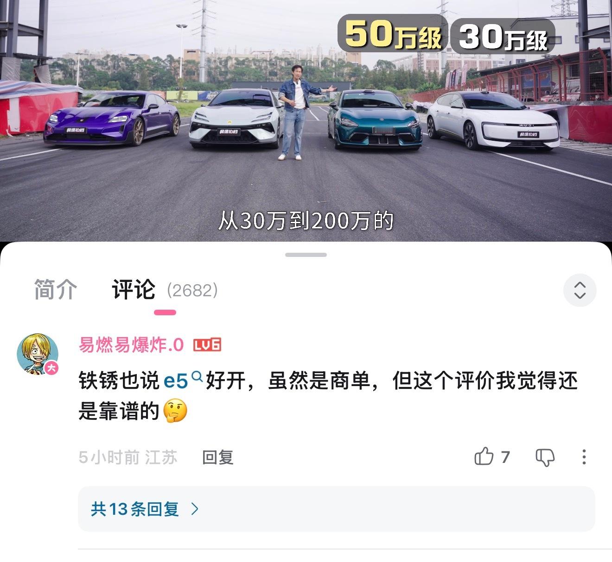
Task: Dislike the comment with thumbs-down icon
Action: [x=545, y=457]
